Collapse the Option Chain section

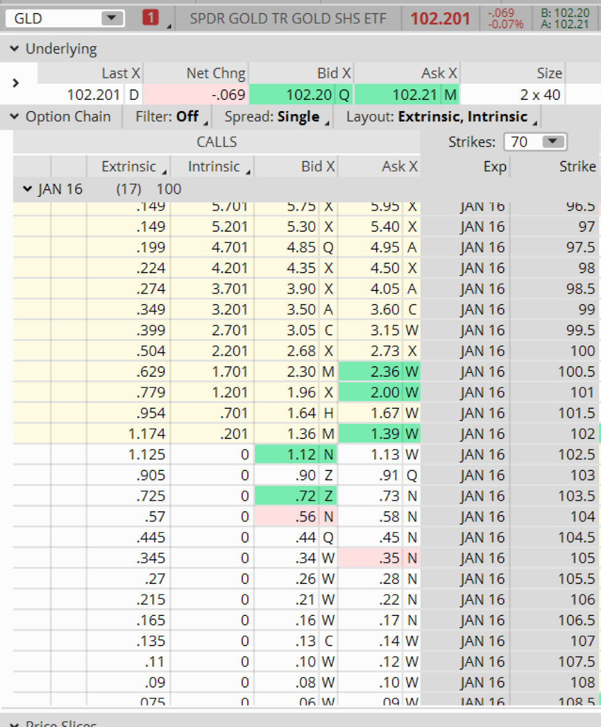[x=14, y=117]
